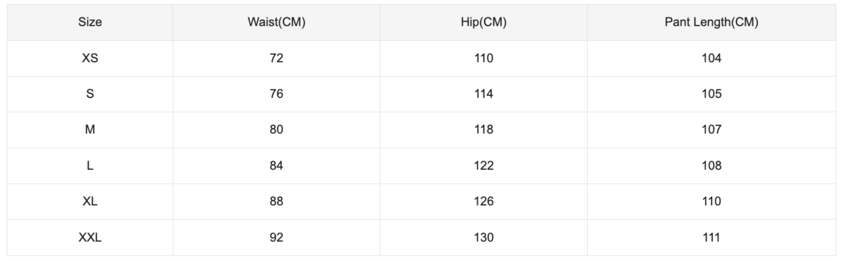
Task: Select the S size cell
Action: pyautogui.click(x=90, y=94)
